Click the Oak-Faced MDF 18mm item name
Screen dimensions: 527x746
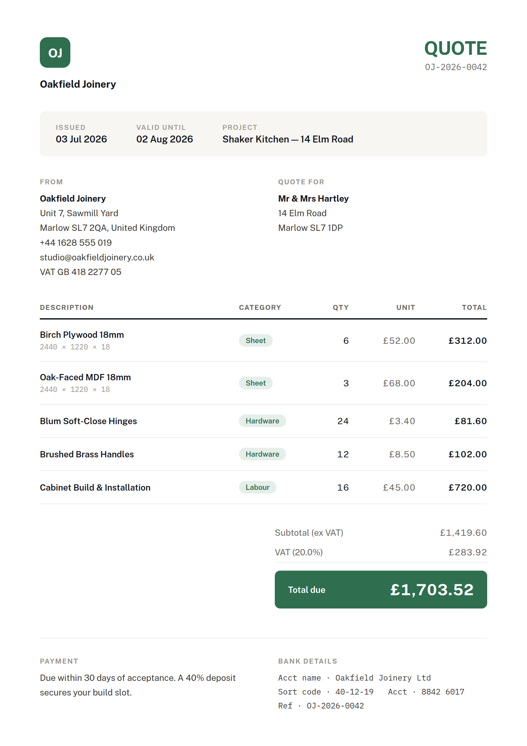tap(85, 377)
